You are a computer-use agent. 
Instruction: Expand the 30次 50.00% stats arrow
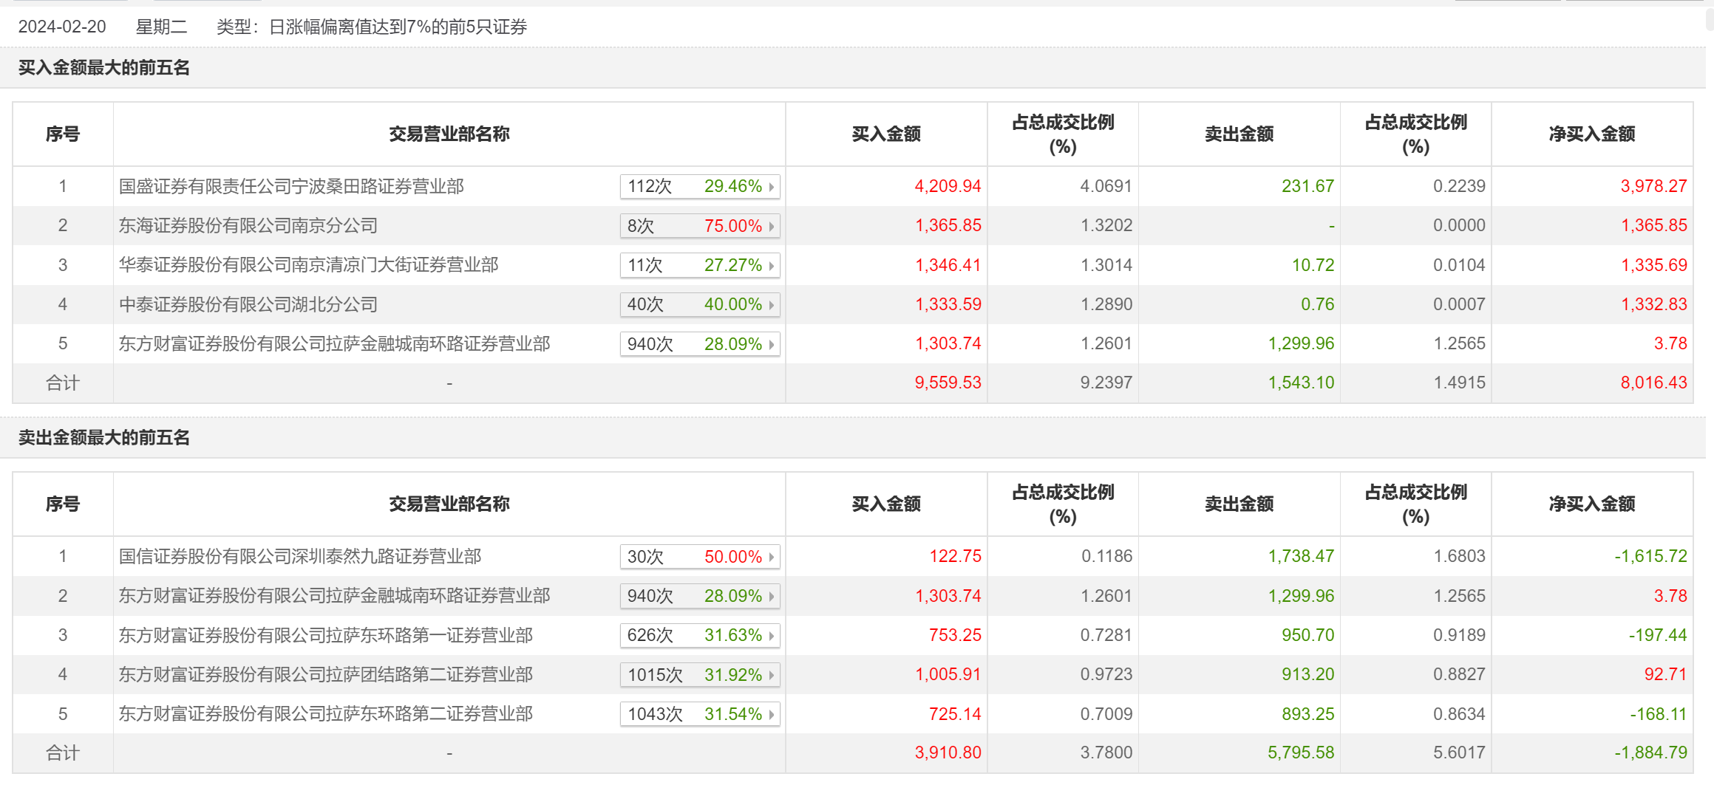[771, 557]
